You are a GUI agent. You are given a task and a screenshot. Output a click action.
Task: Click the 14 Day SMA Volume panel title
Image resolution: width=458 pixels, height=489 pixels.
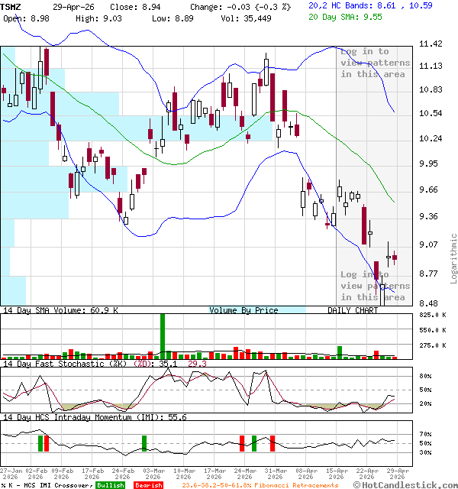click(60, 310)
